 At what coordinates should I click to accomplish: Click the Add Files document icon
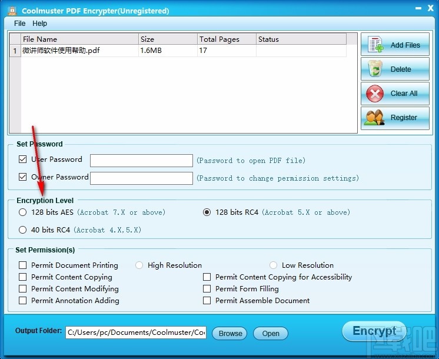(375, 44)
